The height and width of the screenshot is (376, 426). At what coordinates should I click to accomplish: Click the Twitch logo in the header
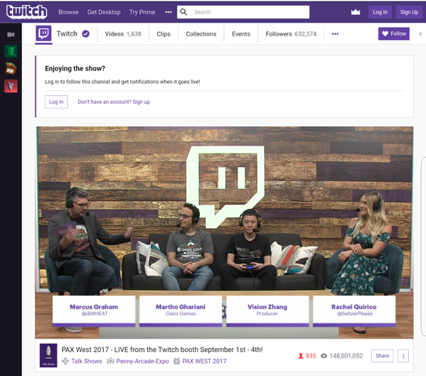pos(26,12)
